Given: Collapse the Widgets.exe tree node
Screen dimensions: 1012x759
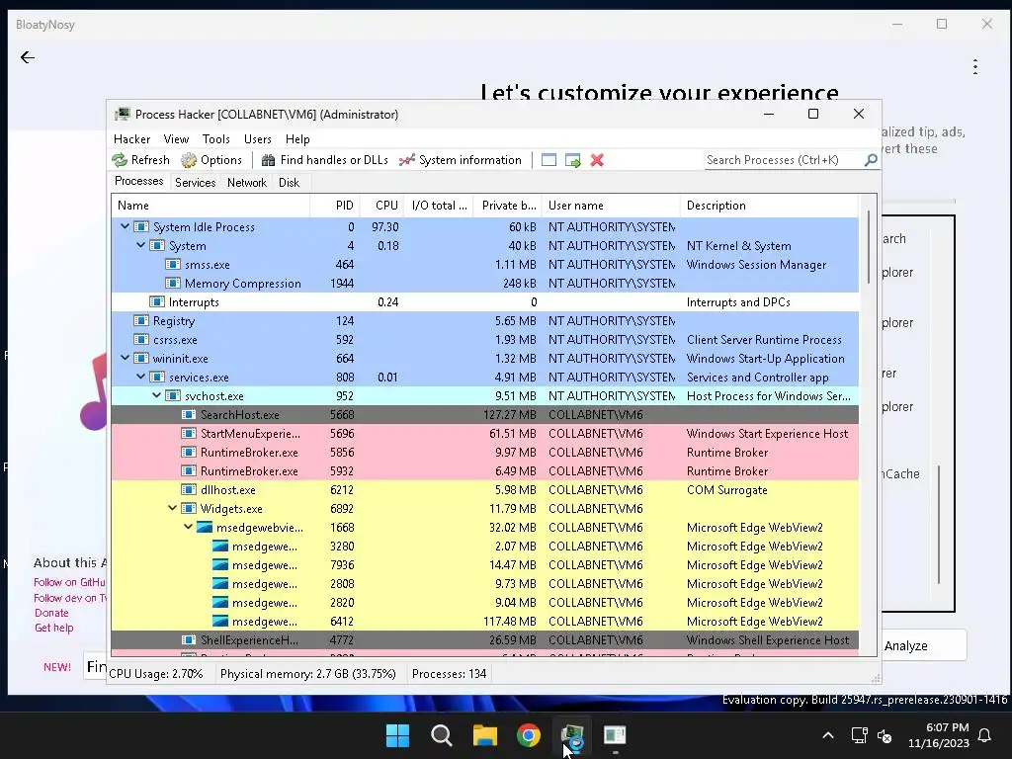Looking at the screenshot, I should point(172,508).
